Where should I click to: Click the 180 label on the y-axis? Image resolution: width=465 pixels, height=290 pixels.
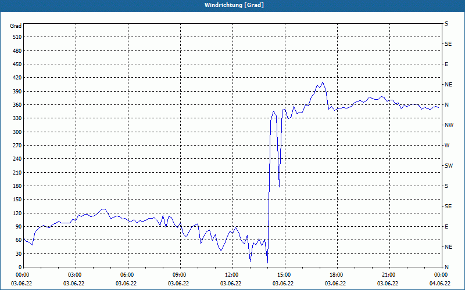click(x=17, y=186)
